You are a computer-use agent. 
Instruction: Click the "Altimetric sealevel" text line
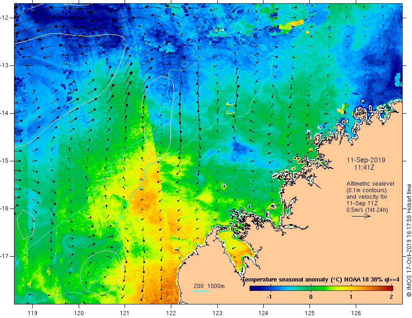click(x=370, y=184)
